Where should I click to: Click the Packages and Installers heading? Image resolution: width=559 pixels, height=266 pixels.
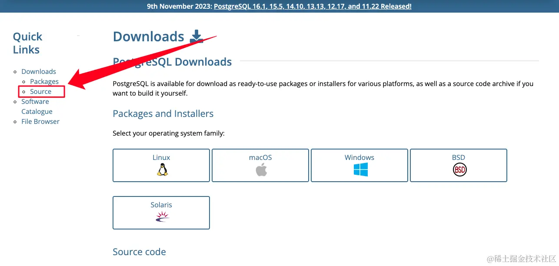click(163, 114)
